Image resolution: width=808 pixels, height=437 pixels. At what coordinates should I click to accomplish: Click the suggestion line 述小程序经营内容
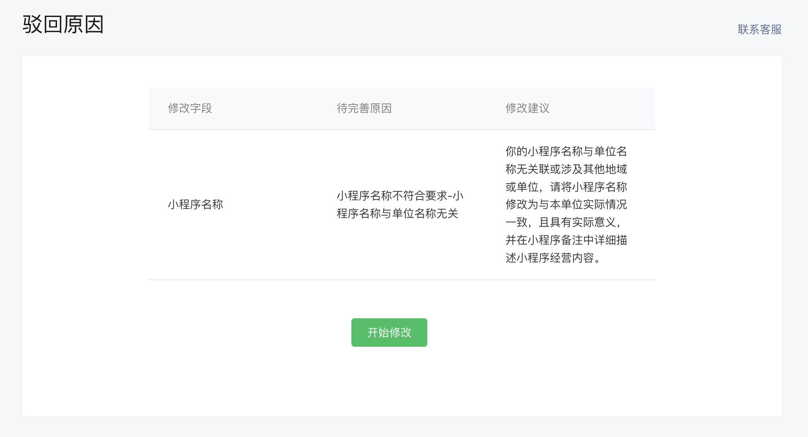(553, 258)
